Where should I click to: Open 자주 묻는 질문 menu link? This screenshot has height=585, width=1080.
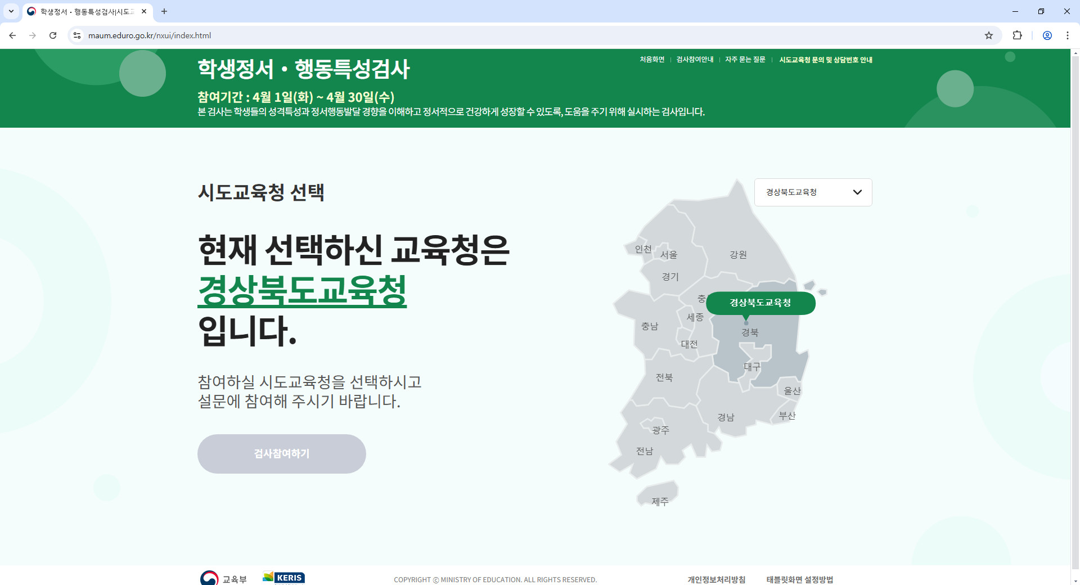(745, 60)
